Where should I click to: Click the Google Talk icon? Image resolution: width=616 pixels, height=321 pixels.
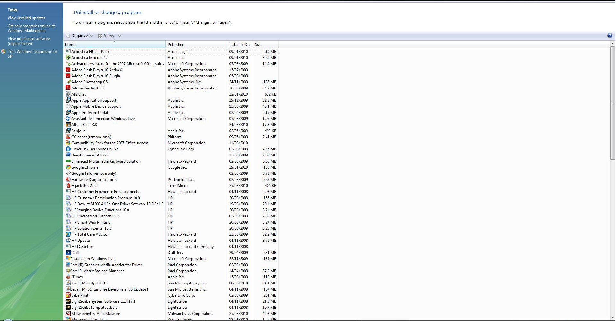(68, 173)
